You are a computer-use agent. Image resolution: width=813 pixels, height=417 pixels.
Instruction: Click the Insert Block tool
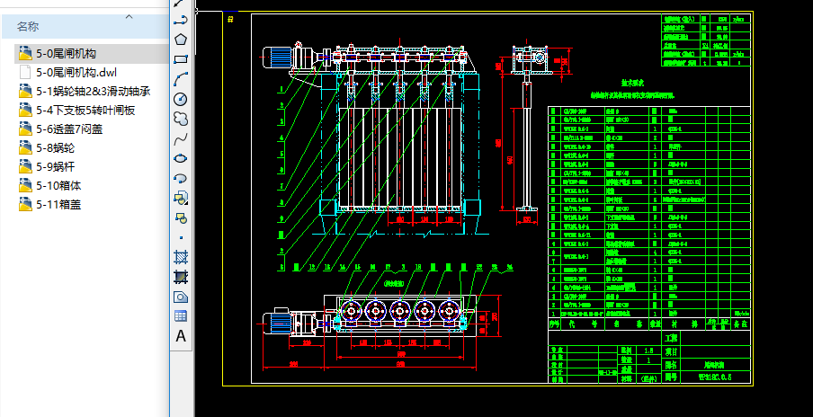click(x=181, y=198)
